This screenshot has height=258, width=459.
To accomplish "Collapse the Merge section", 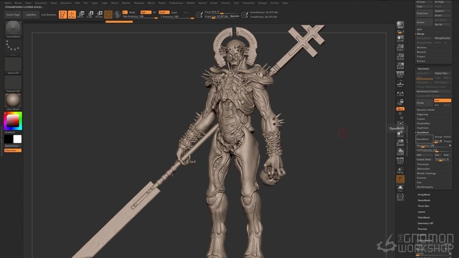I will pyautogui.click(x=420, y=34).
